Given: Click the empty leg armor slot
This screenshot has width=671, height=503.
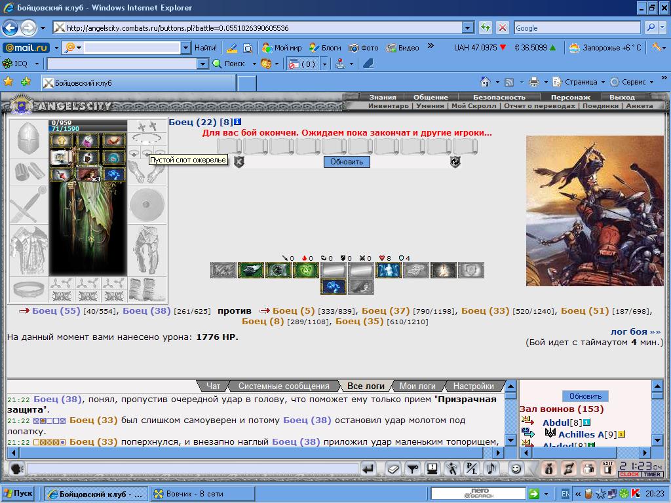Looking at the screenshot, I should pyautogui.click(x=147, y=250).
